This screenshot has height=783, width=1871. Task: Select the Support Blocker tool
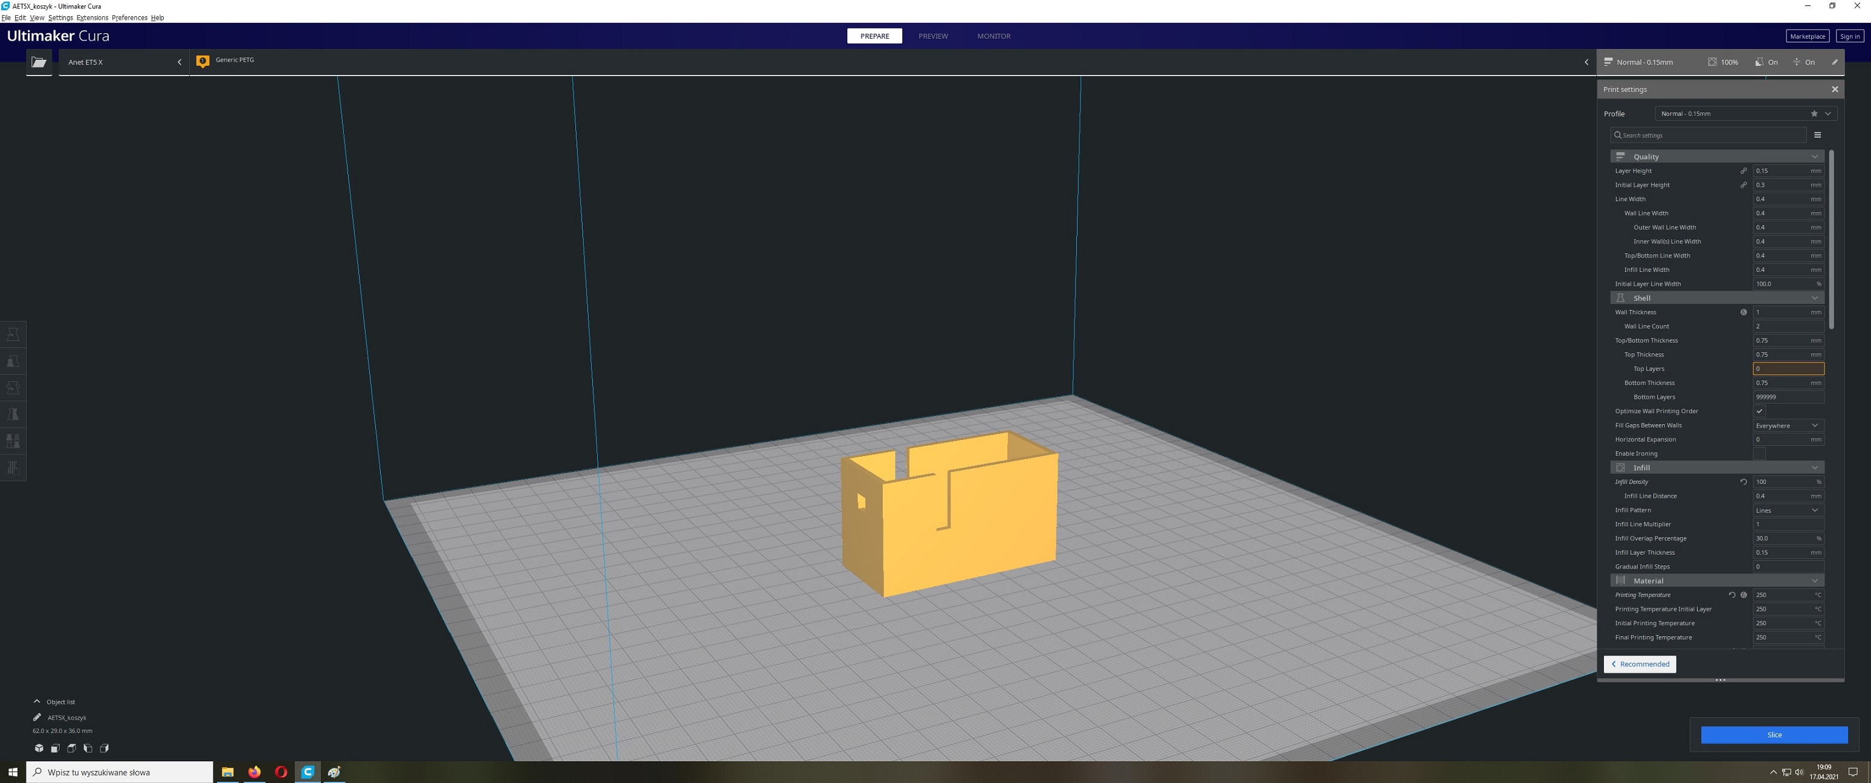[13, 468]
